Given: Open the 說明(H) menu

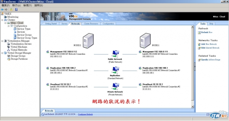Looking at the screenshot, I should 39,5.
